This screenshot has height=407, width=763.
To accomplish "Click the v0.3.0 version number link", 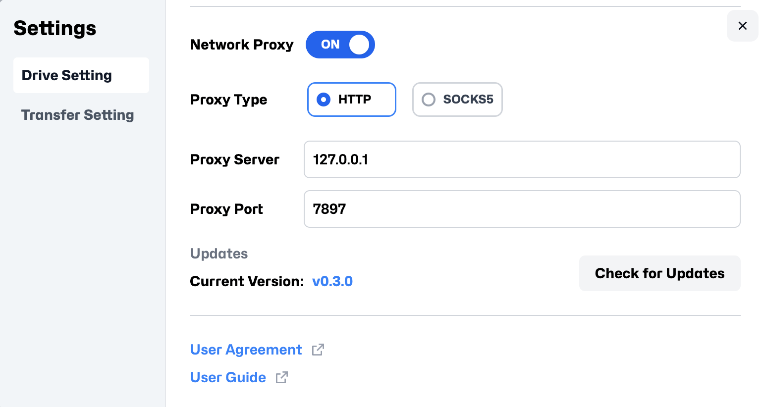I will click(x=332, y=281).
